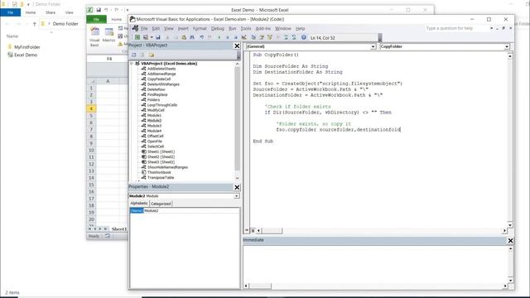Open the Object Browser toolbar icon
Image resolution: width=530 pixels, height=298 pixels.
click(x=270, y=37)
